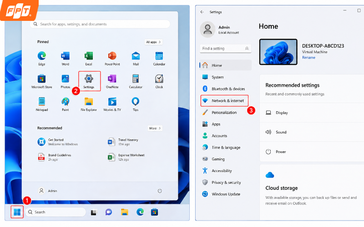Open the Paint app

65,104
